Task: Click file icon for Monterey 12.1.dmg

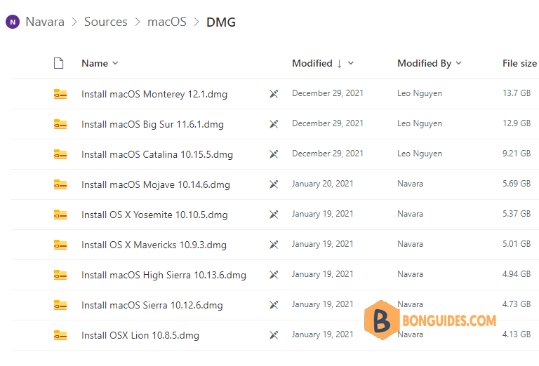Action: 60,94
